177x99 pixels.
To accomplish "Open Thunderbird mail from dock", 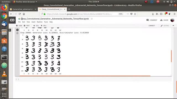I will pyautogui.click(x=4, y=24).
